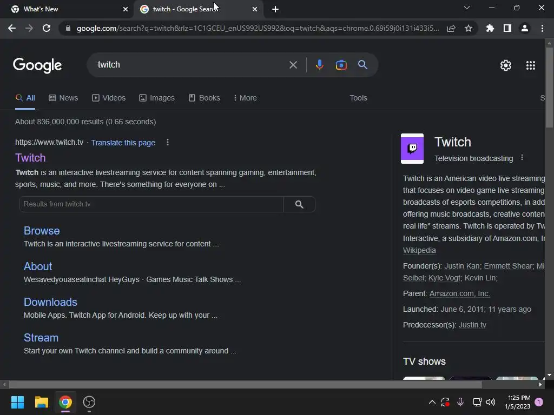
Task: Open the Chrome extensions puzzle icon
Action: (490, 28)
